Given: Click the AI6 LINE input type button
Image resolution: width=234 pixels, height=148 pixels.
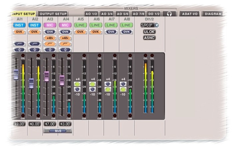Looking at the screenshot, I should pyautogui.click(x=96, y=25).
